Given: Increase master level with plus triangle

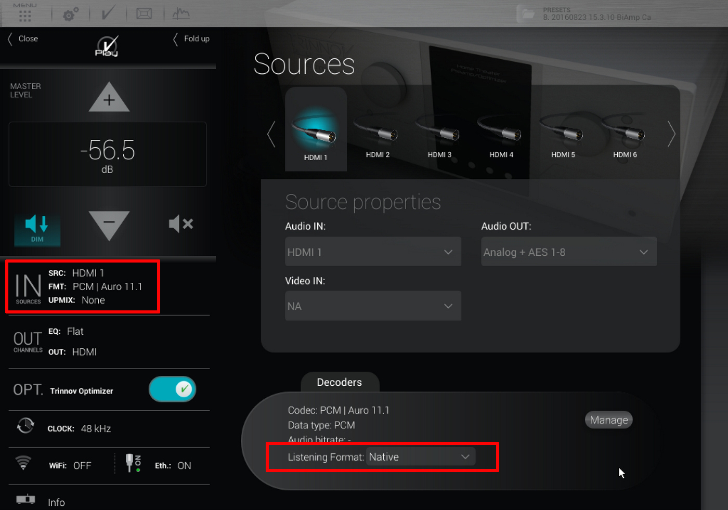Looking at the screenshot, I should [x=109, y=98].
